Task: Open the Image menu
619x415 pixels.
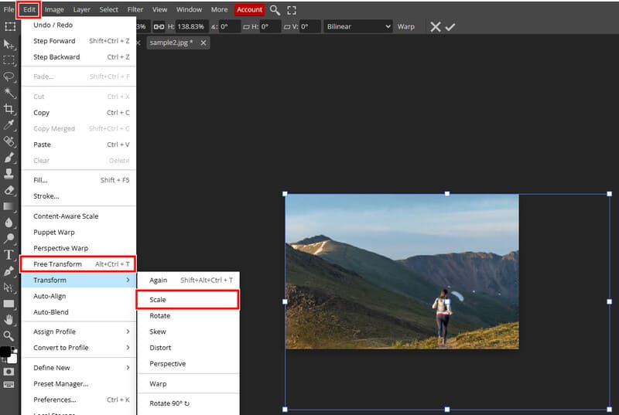Action: click(x=54, y=9)
